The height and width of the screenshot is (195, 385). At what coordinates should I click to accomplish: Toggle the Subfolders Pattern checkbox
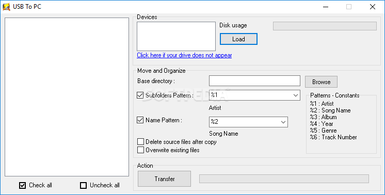(140, 95)
